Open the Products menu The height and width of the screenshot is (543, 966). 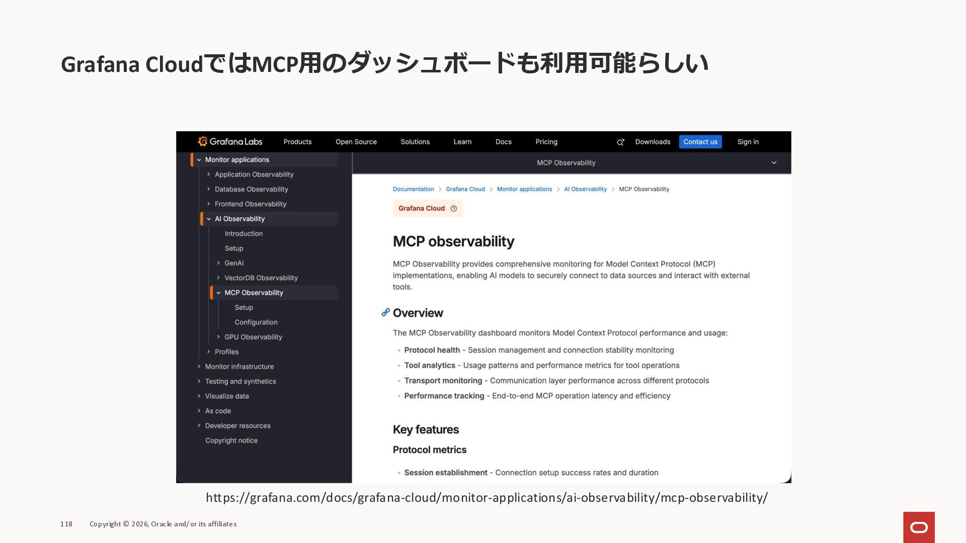[297, 142]
